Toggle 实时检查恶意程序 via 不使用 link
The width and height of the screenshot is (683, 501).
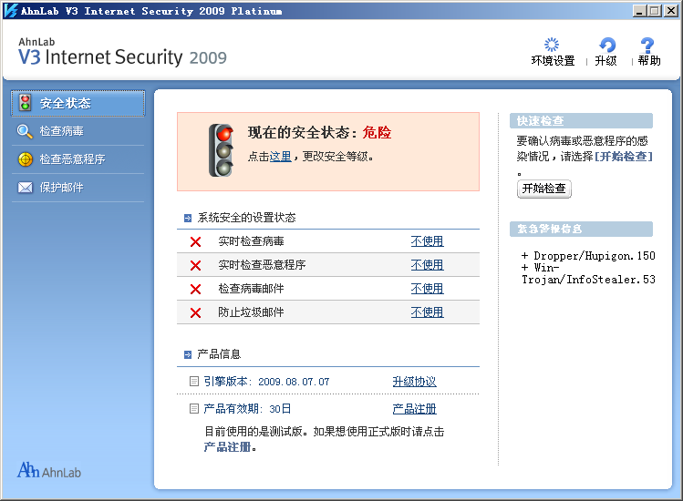click(427, 265)
